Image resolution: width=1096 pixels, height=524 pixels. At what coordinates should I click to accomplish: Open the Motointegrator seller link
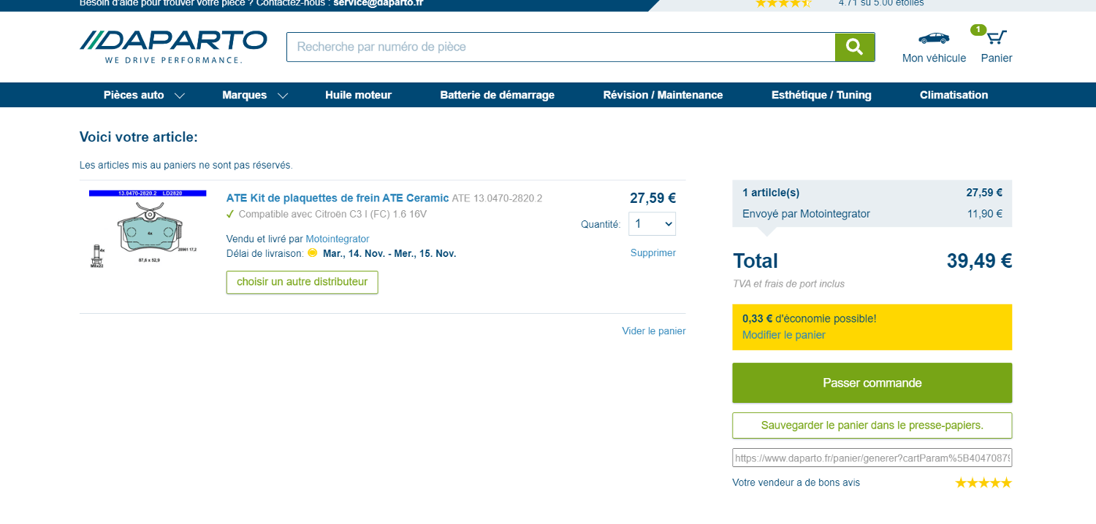coord(338,239)
